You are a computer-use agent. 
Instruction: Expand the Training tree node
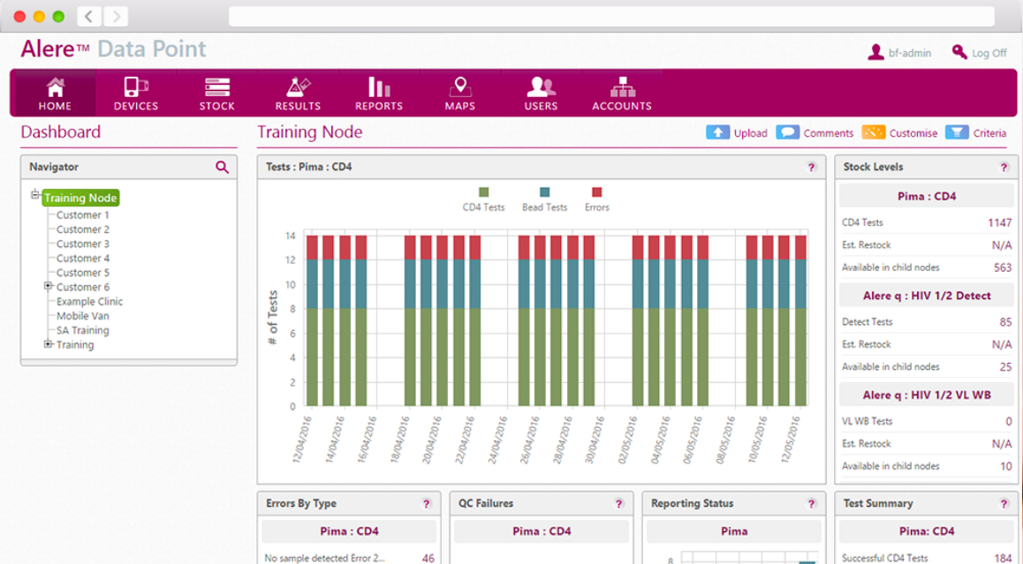coord(47,344)
